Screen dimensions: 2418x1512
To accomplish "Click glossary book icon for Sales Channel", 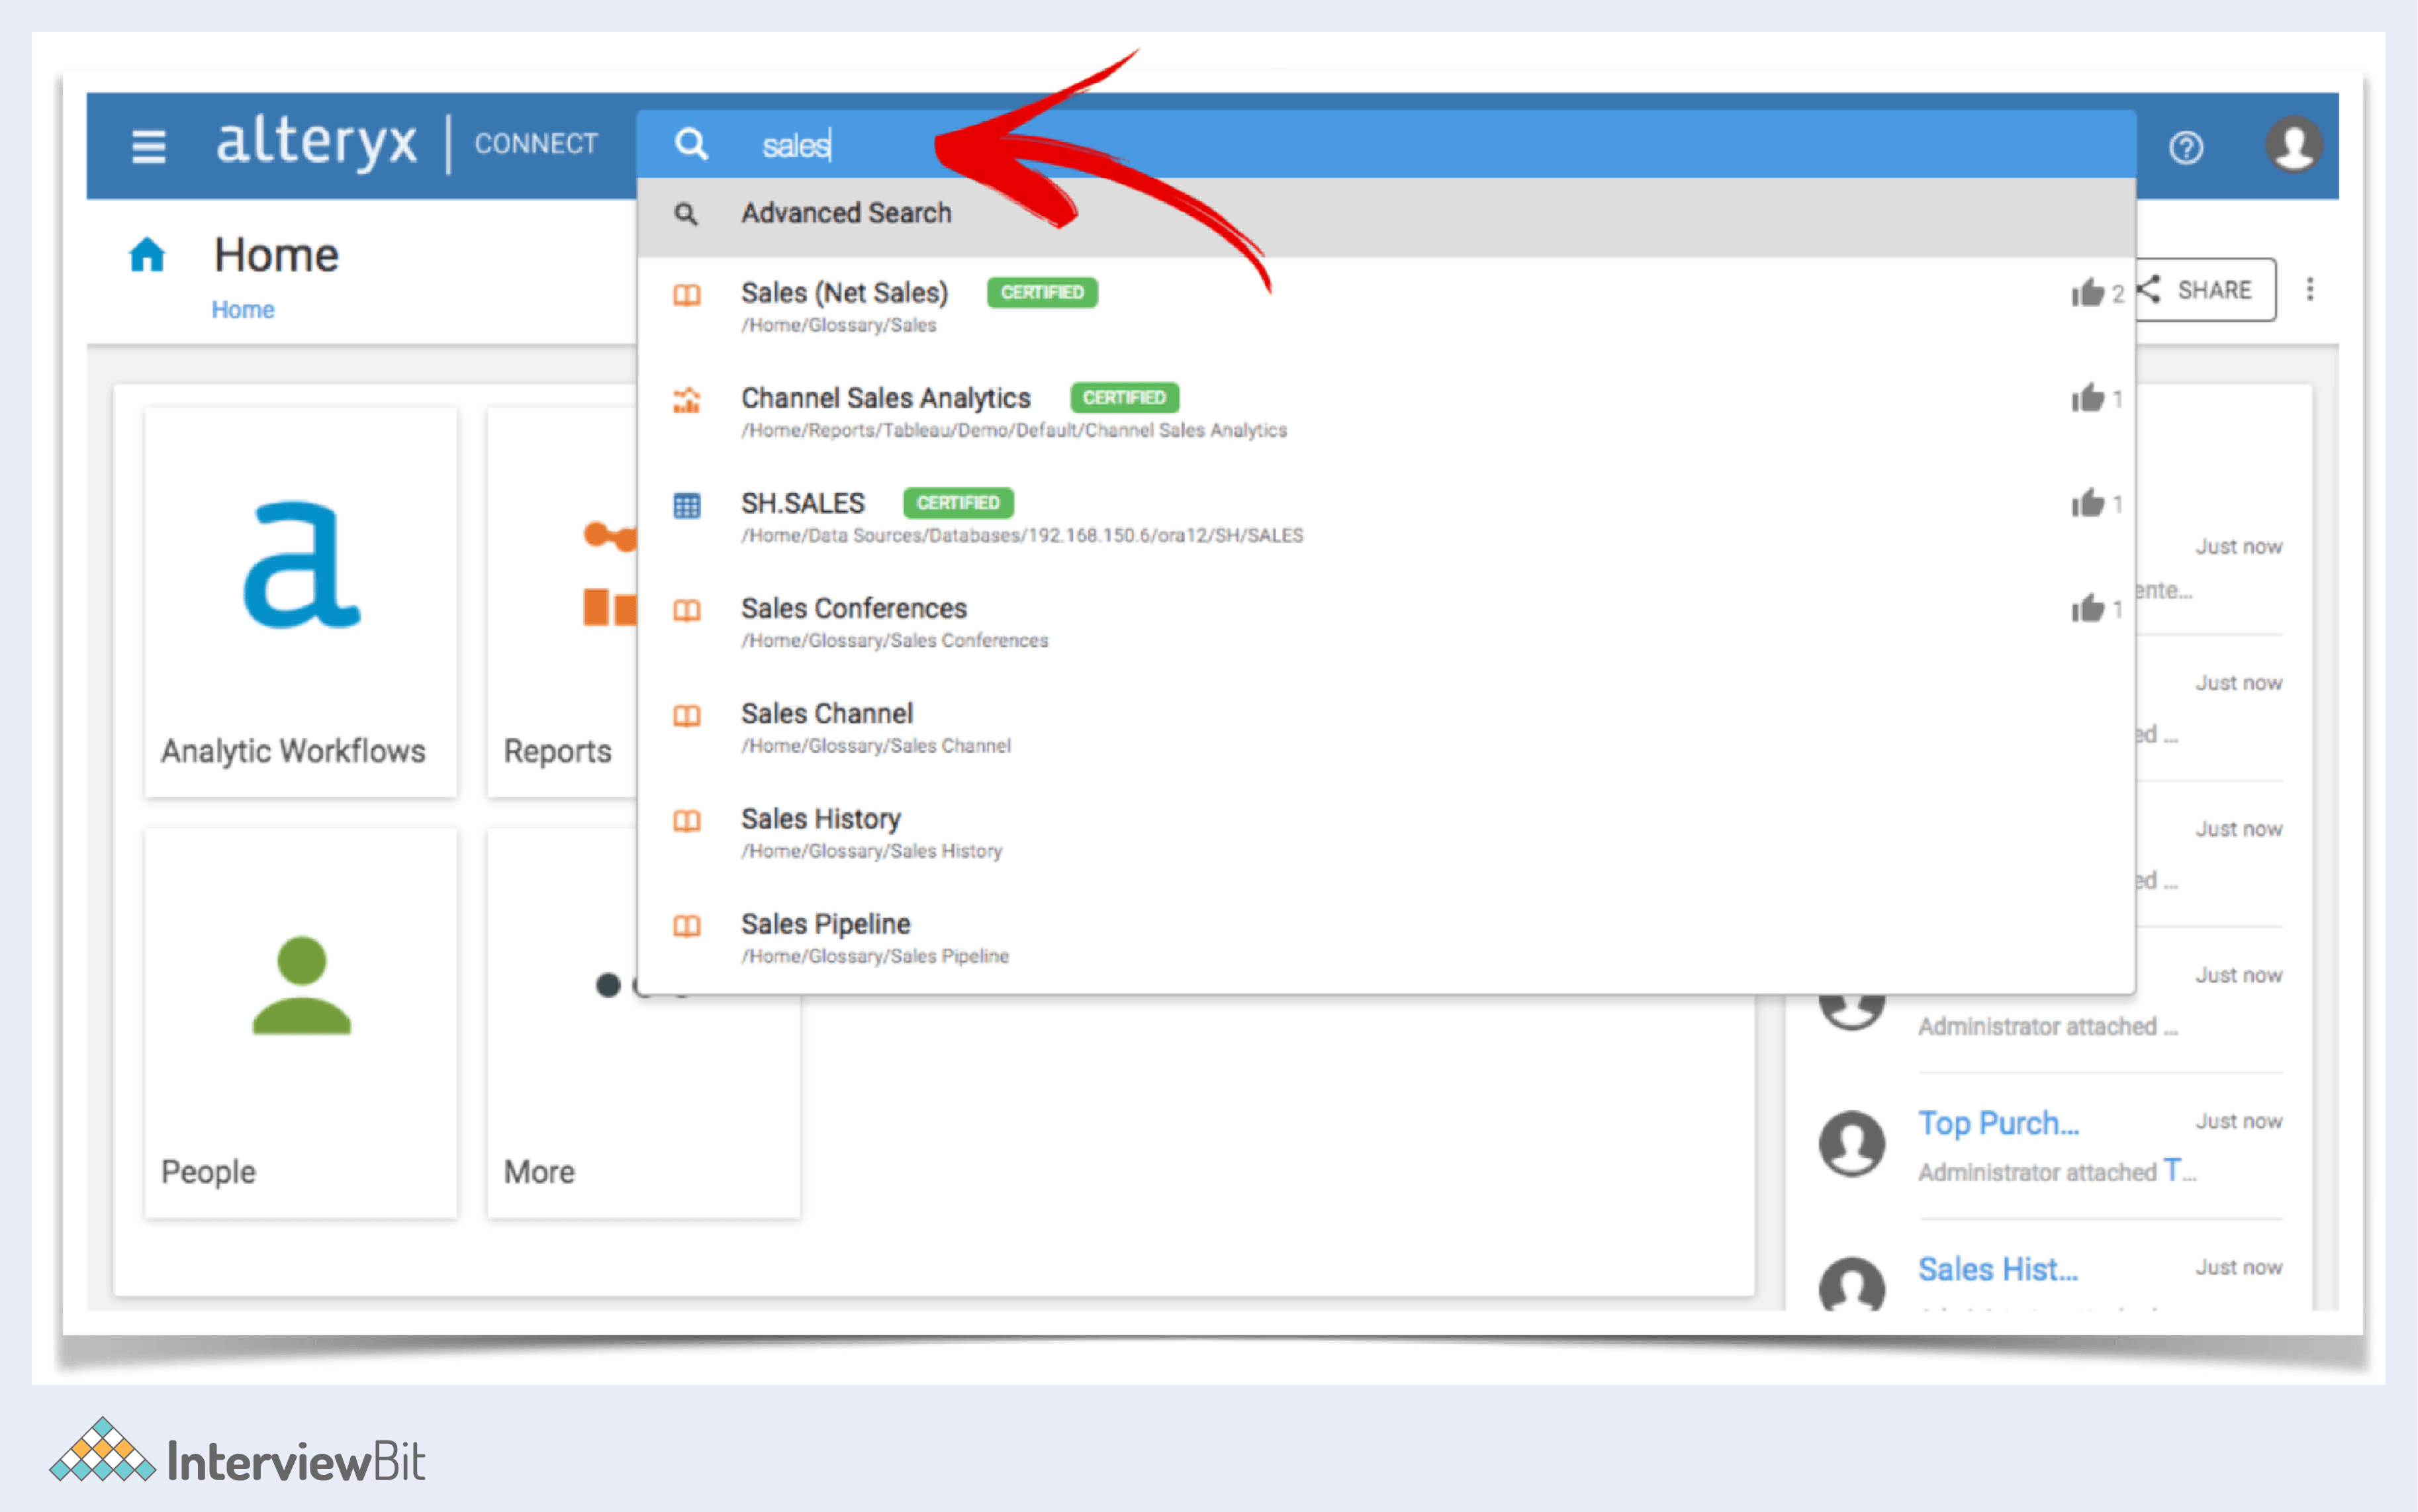I will (x=686, y=716).
